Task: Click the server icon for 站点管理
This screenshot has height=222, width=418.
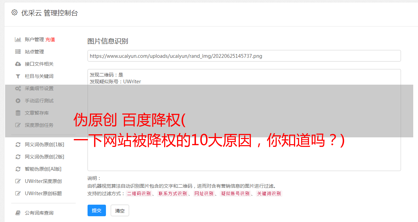Action: [18, 52]
